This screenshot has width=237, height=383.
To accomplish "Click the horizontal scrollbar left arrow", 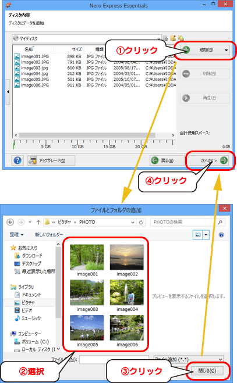I will point(16,135).
